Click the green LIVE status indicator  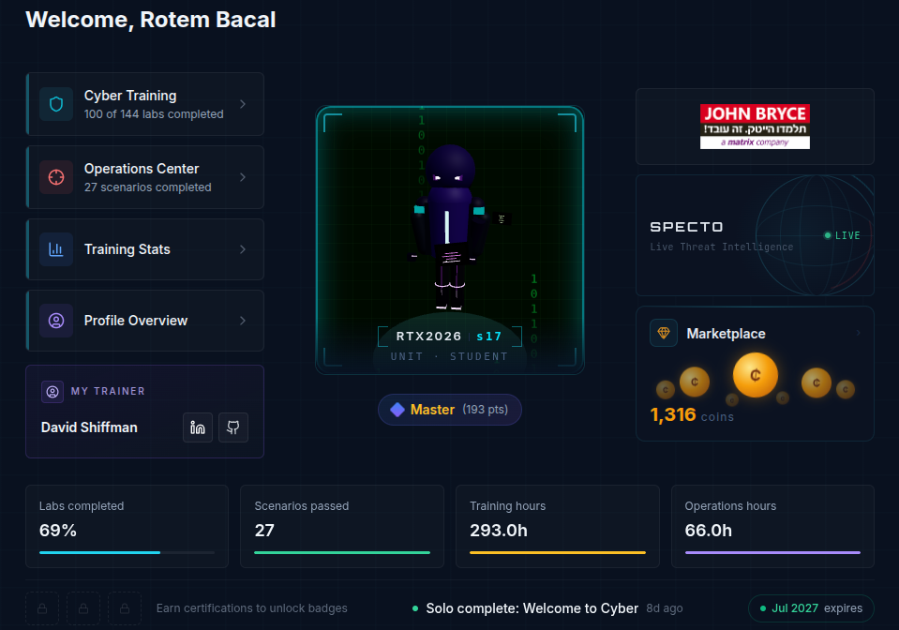(842, 235)
